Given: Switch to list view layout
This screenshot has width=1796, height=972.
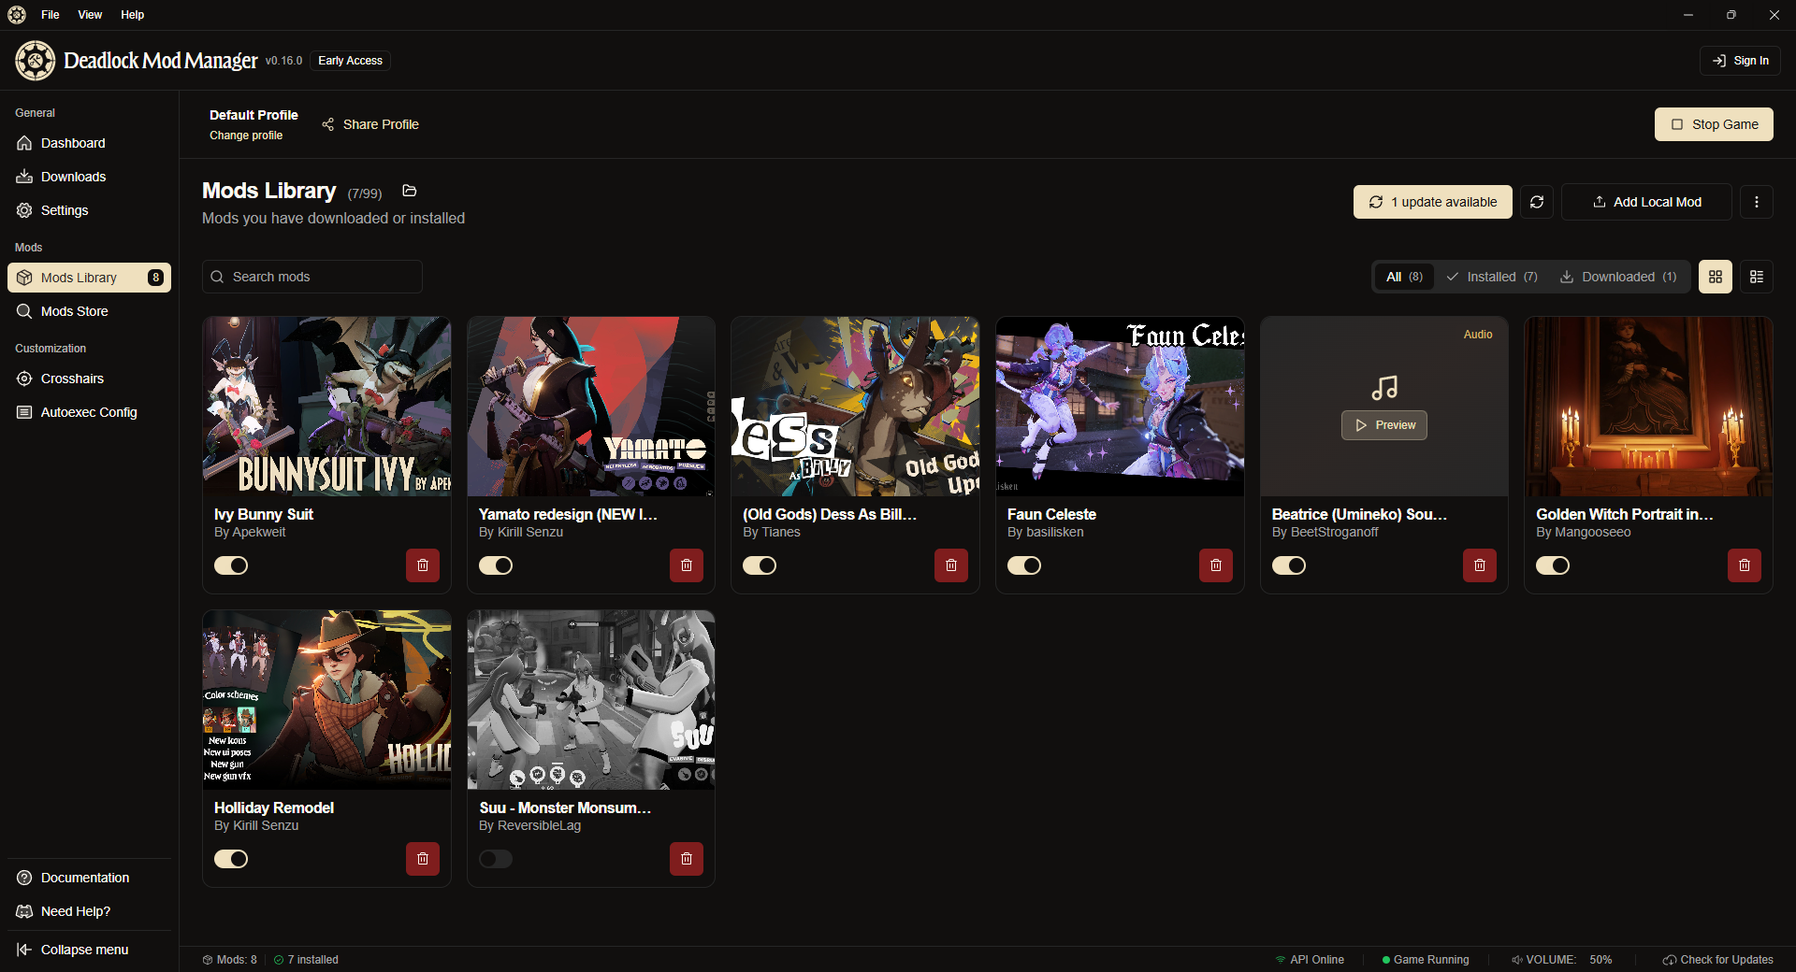Looking at the screenshot, I should click(x=1757, y=277).
